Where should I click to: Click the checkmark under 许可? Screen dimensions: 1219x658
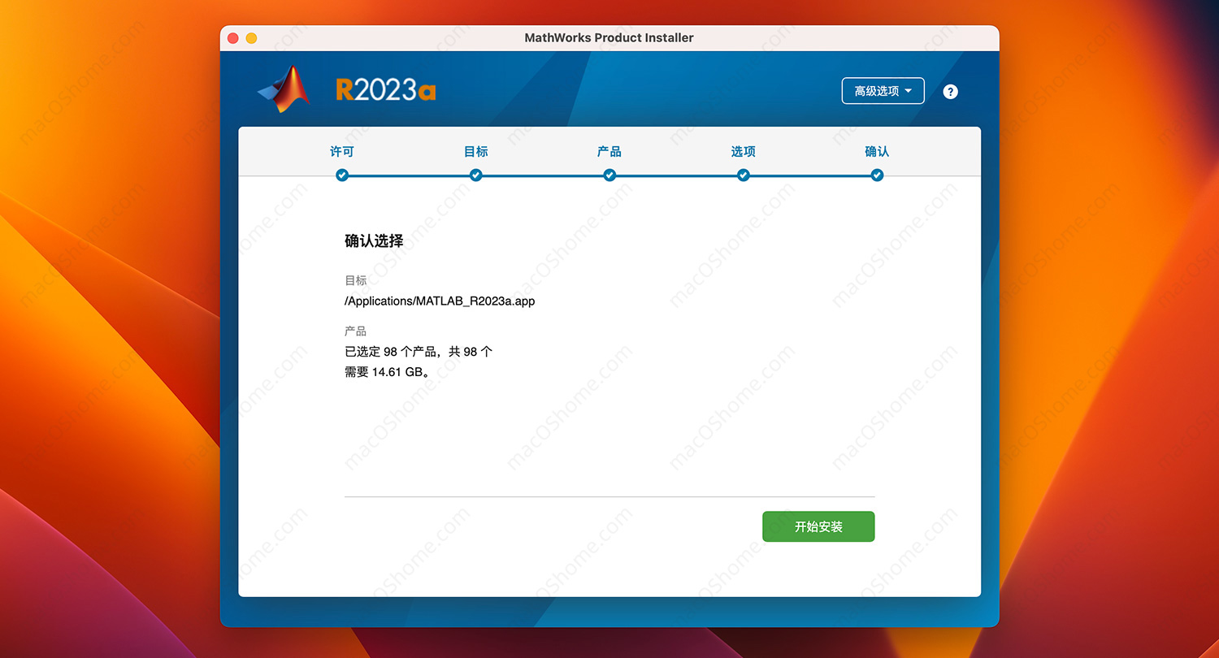click(x=342, y=175)
